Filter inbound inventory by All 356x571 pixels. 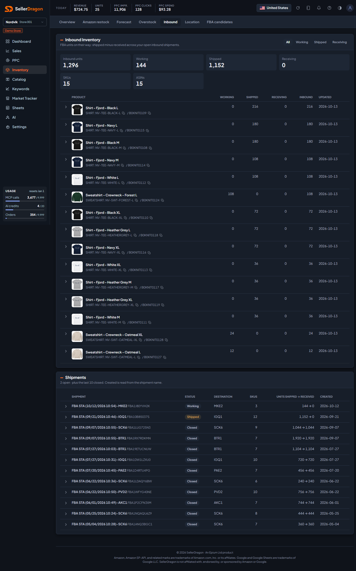pos(288,42)
